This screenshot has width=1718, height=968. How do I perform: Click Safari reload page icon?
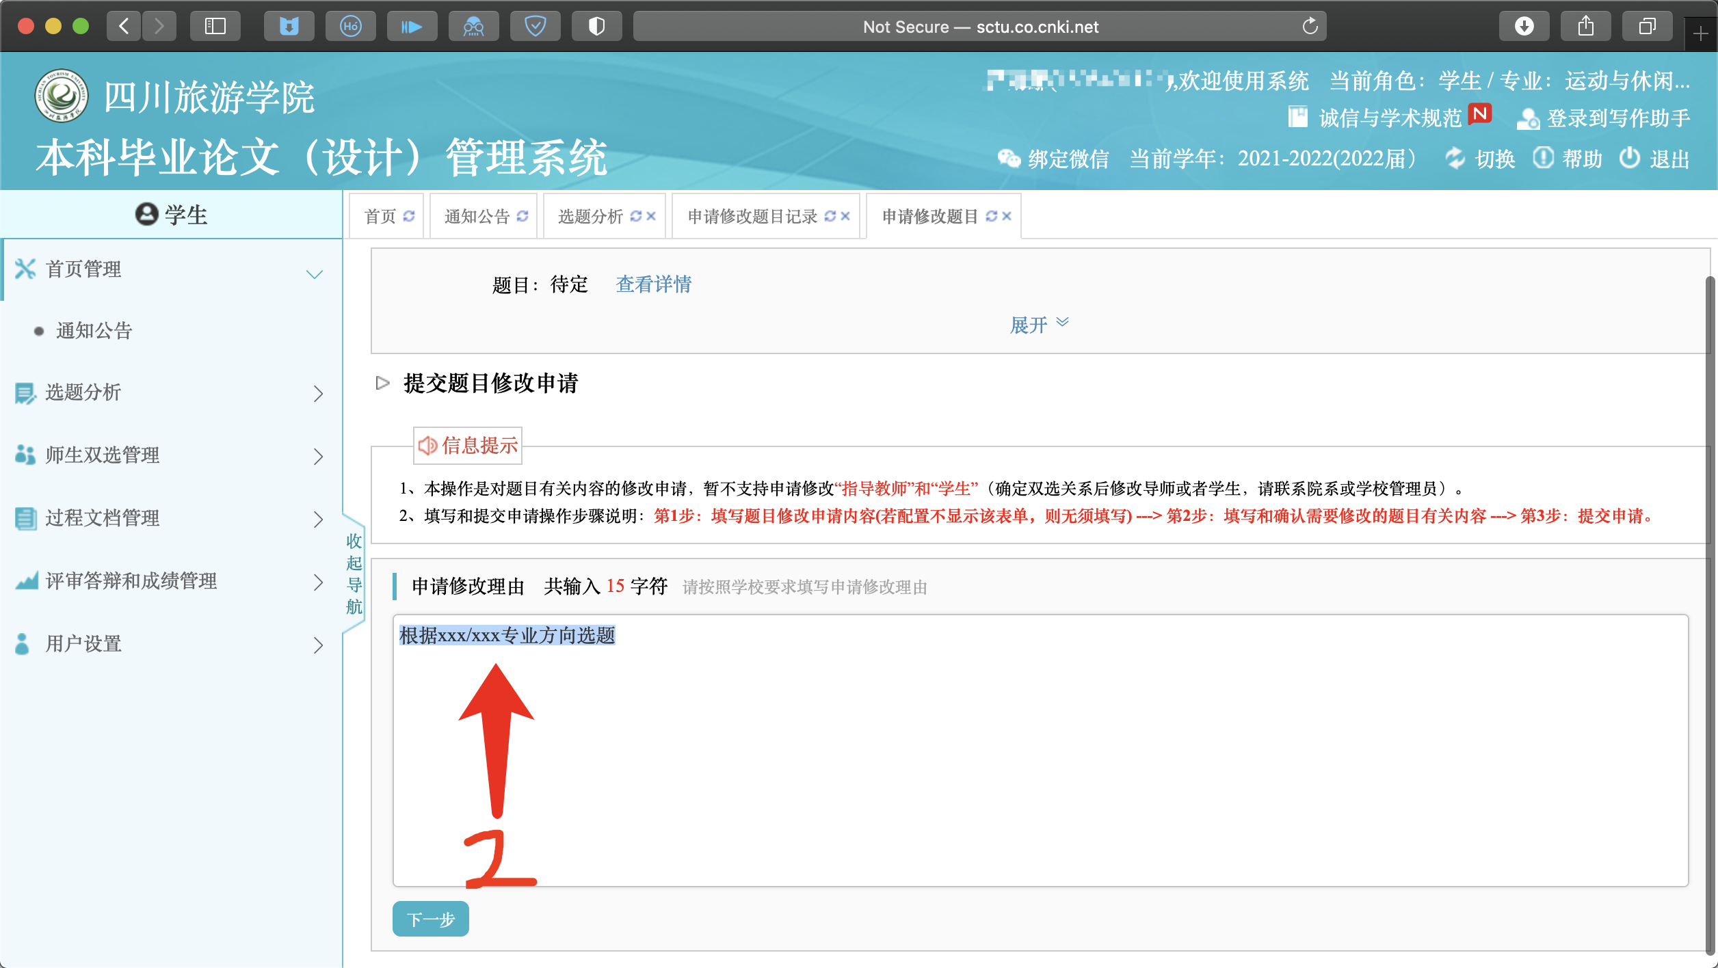1310,27
